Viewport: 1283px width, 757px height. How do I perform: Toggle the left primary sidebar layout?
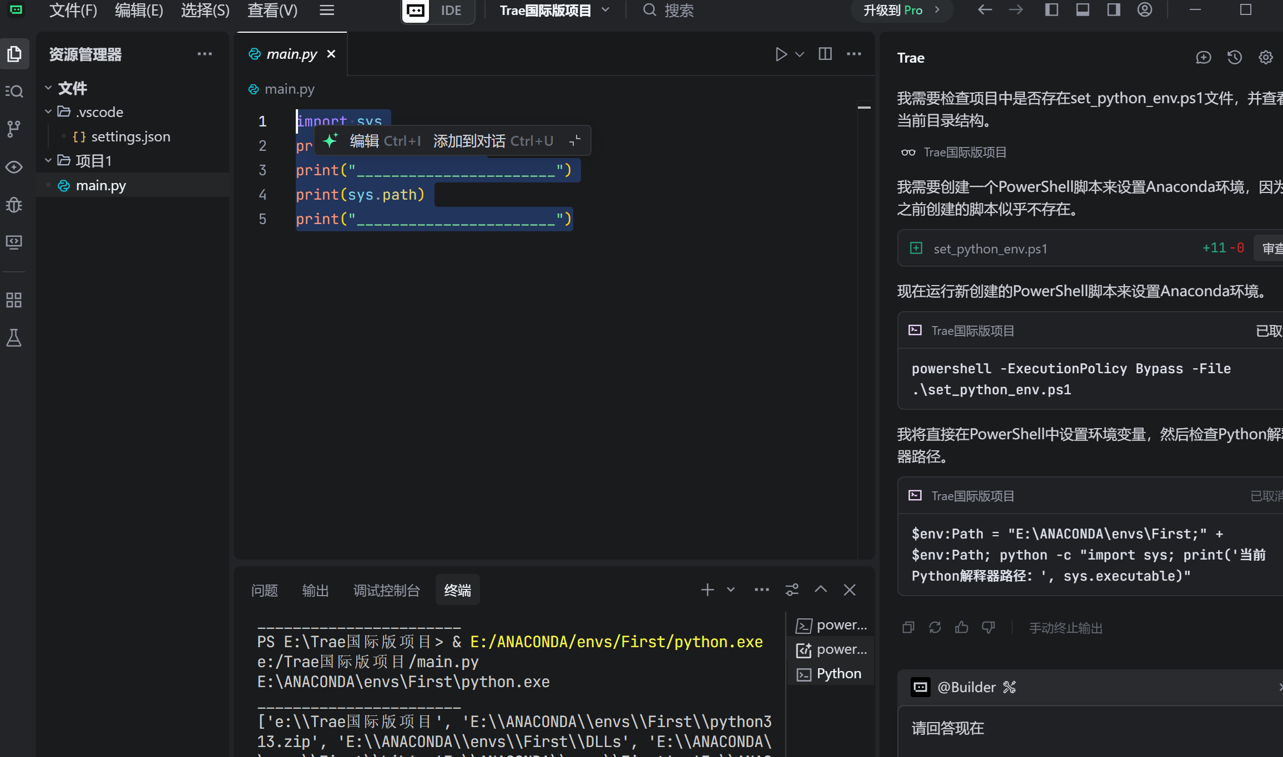(1052, 10)
